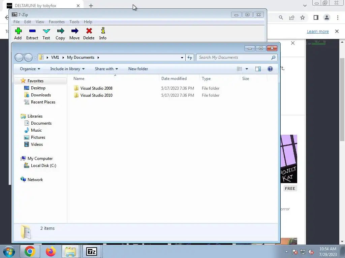This screenshot has height=258, width=345.
Task: Open Firefox from the taskbar
Action: coord(51,251)
